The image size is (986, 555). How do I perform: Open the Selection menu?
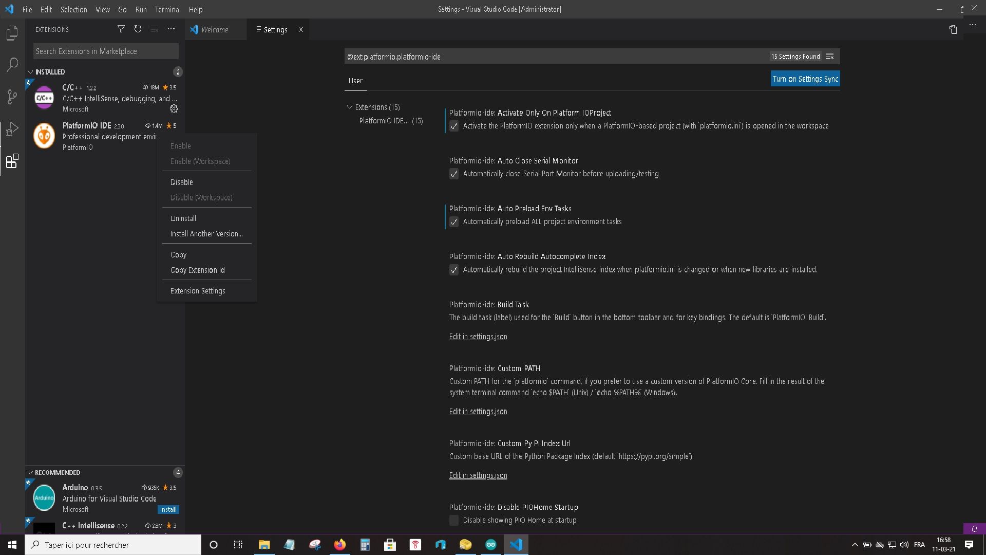(x=73, y=9)
